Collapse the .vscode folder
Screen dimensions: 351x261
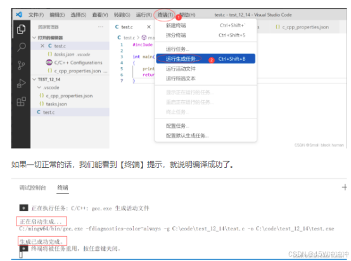[x=39, y=87]
